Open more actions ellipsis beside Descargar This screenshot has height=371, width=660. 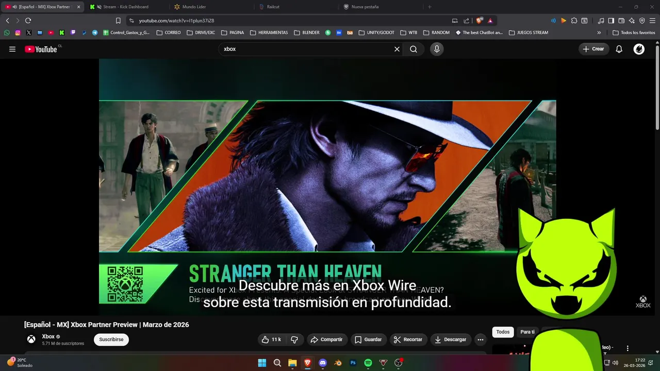point(481,340)
